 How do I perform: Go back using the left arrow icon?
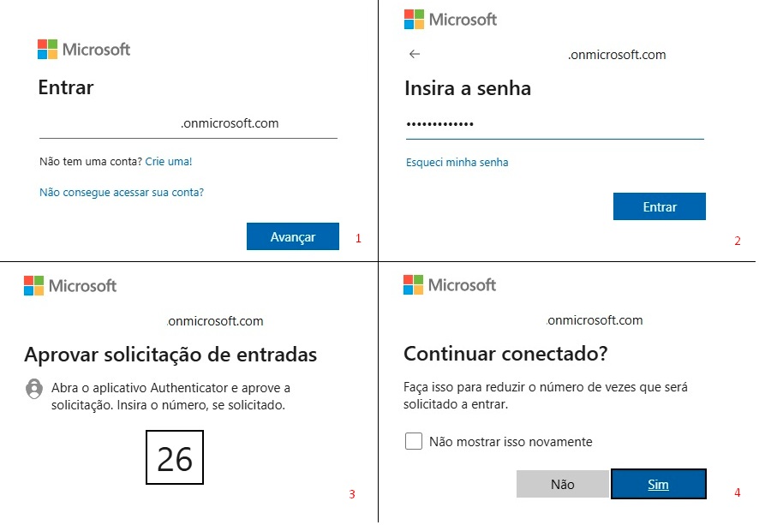pos(415,54)
